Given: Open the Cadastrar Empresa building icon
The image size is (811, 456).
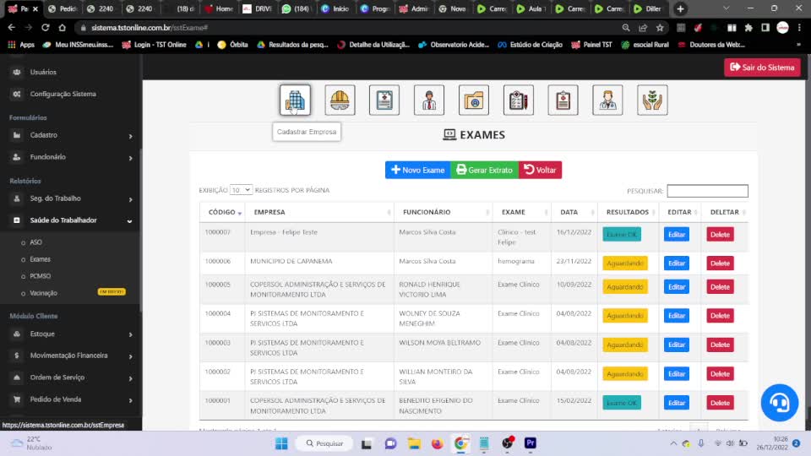Looking at the screenshot, I should click(295, 100).
